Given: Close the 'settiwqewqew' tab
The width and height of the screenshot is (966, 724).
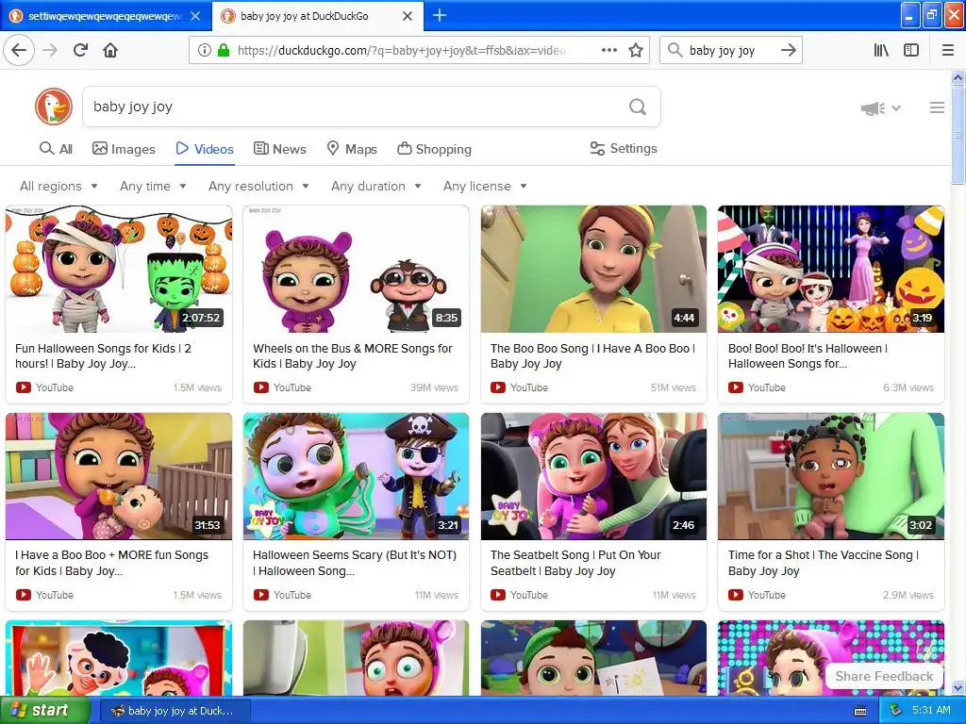Looking at the screenshot, I should click(x=195, y=16).
